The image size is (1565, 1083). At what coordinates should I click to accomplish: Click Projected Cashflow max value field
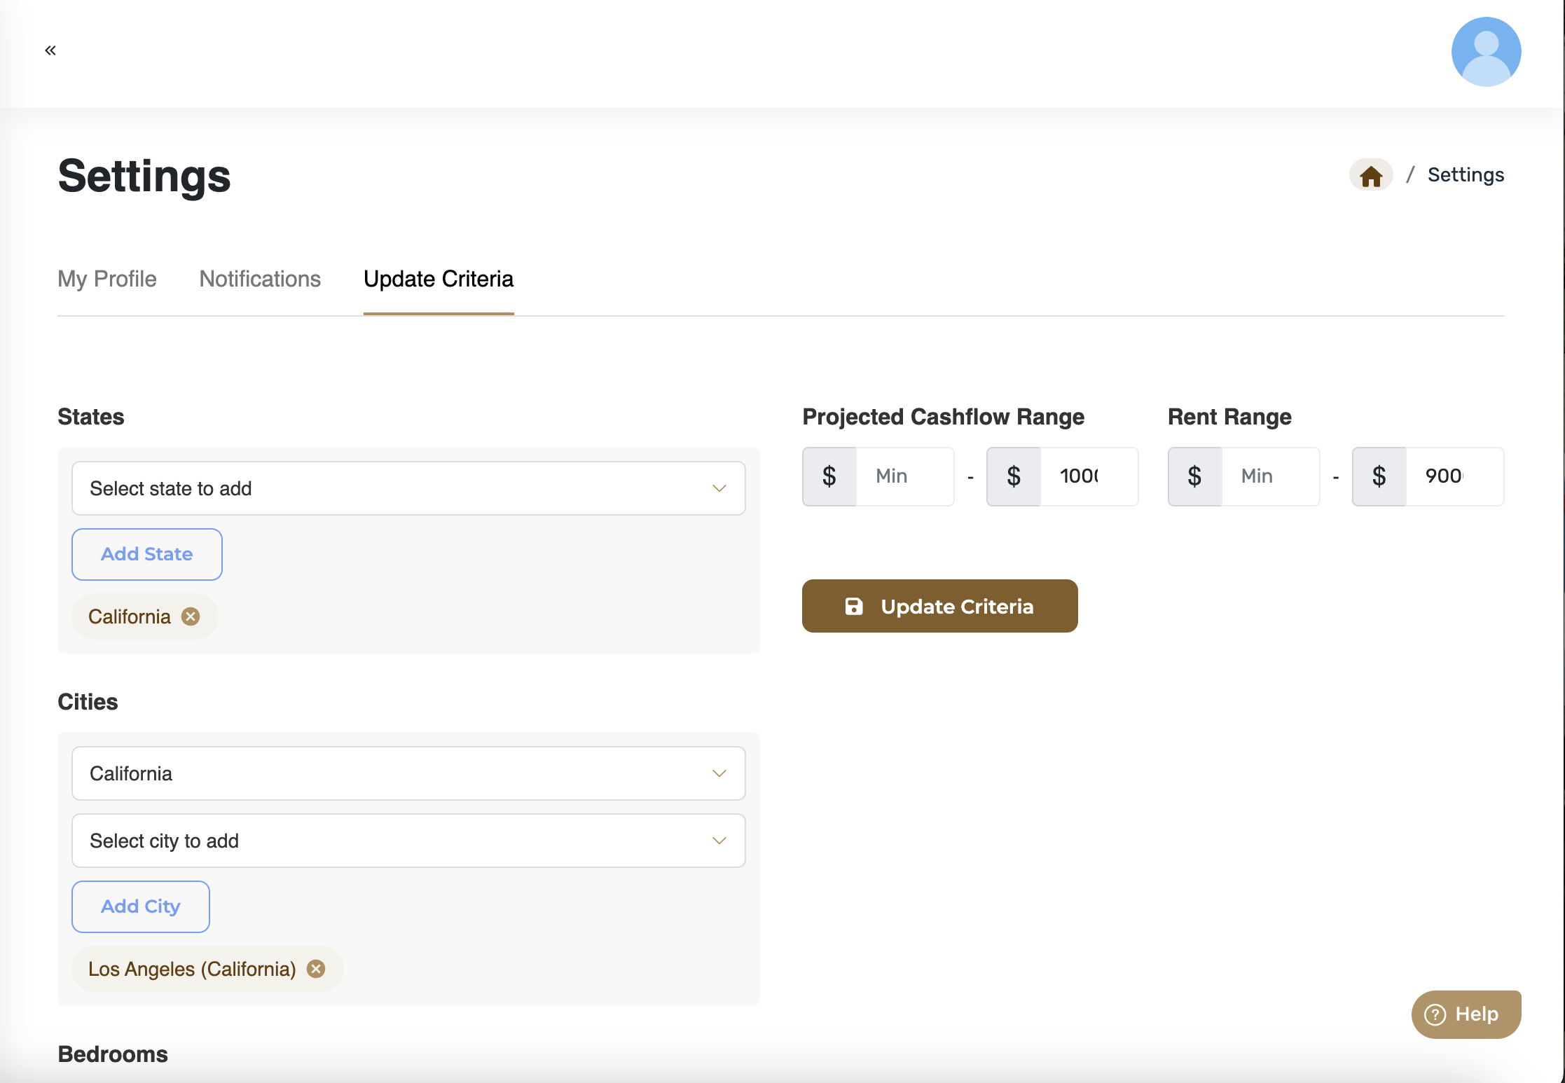pos(1087,476)
